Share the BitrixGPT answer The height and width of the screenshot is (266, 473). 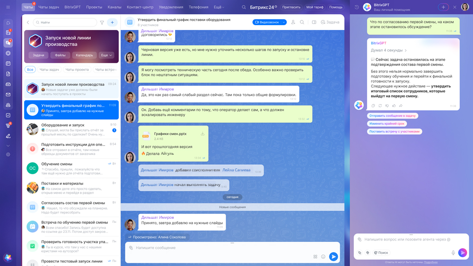pyautogui.click(x=401, y=106)
